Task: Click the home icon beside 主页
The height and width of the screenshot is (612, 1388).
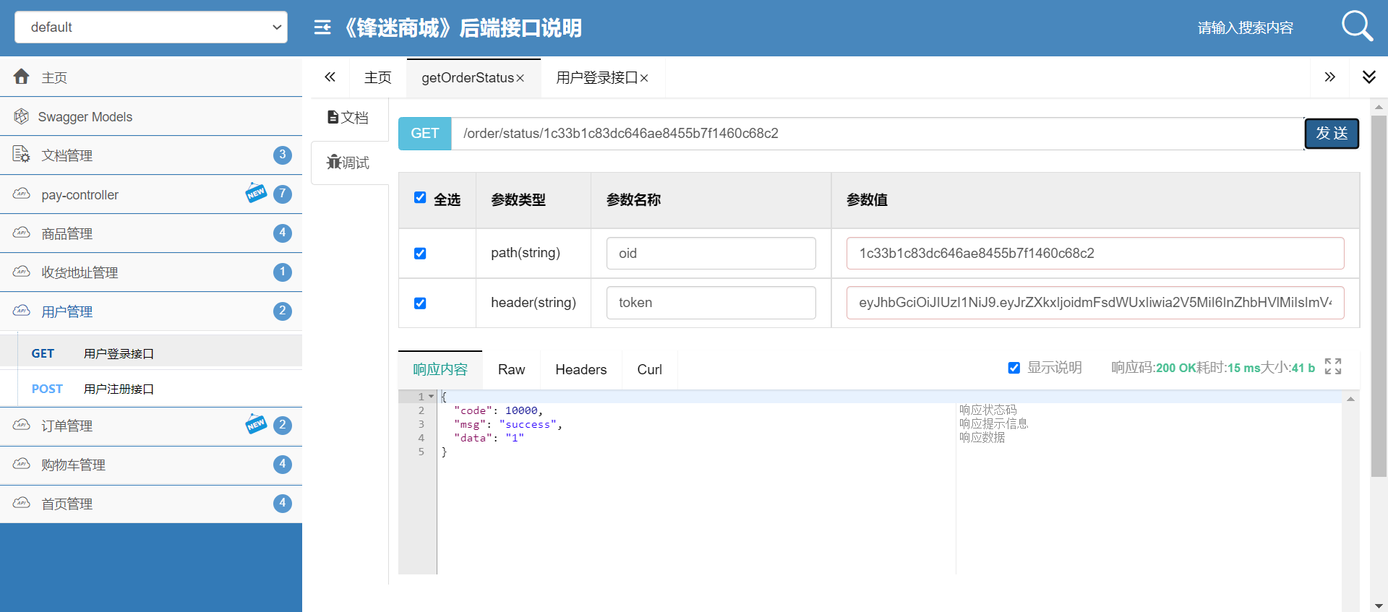Action: click(22, 77)
